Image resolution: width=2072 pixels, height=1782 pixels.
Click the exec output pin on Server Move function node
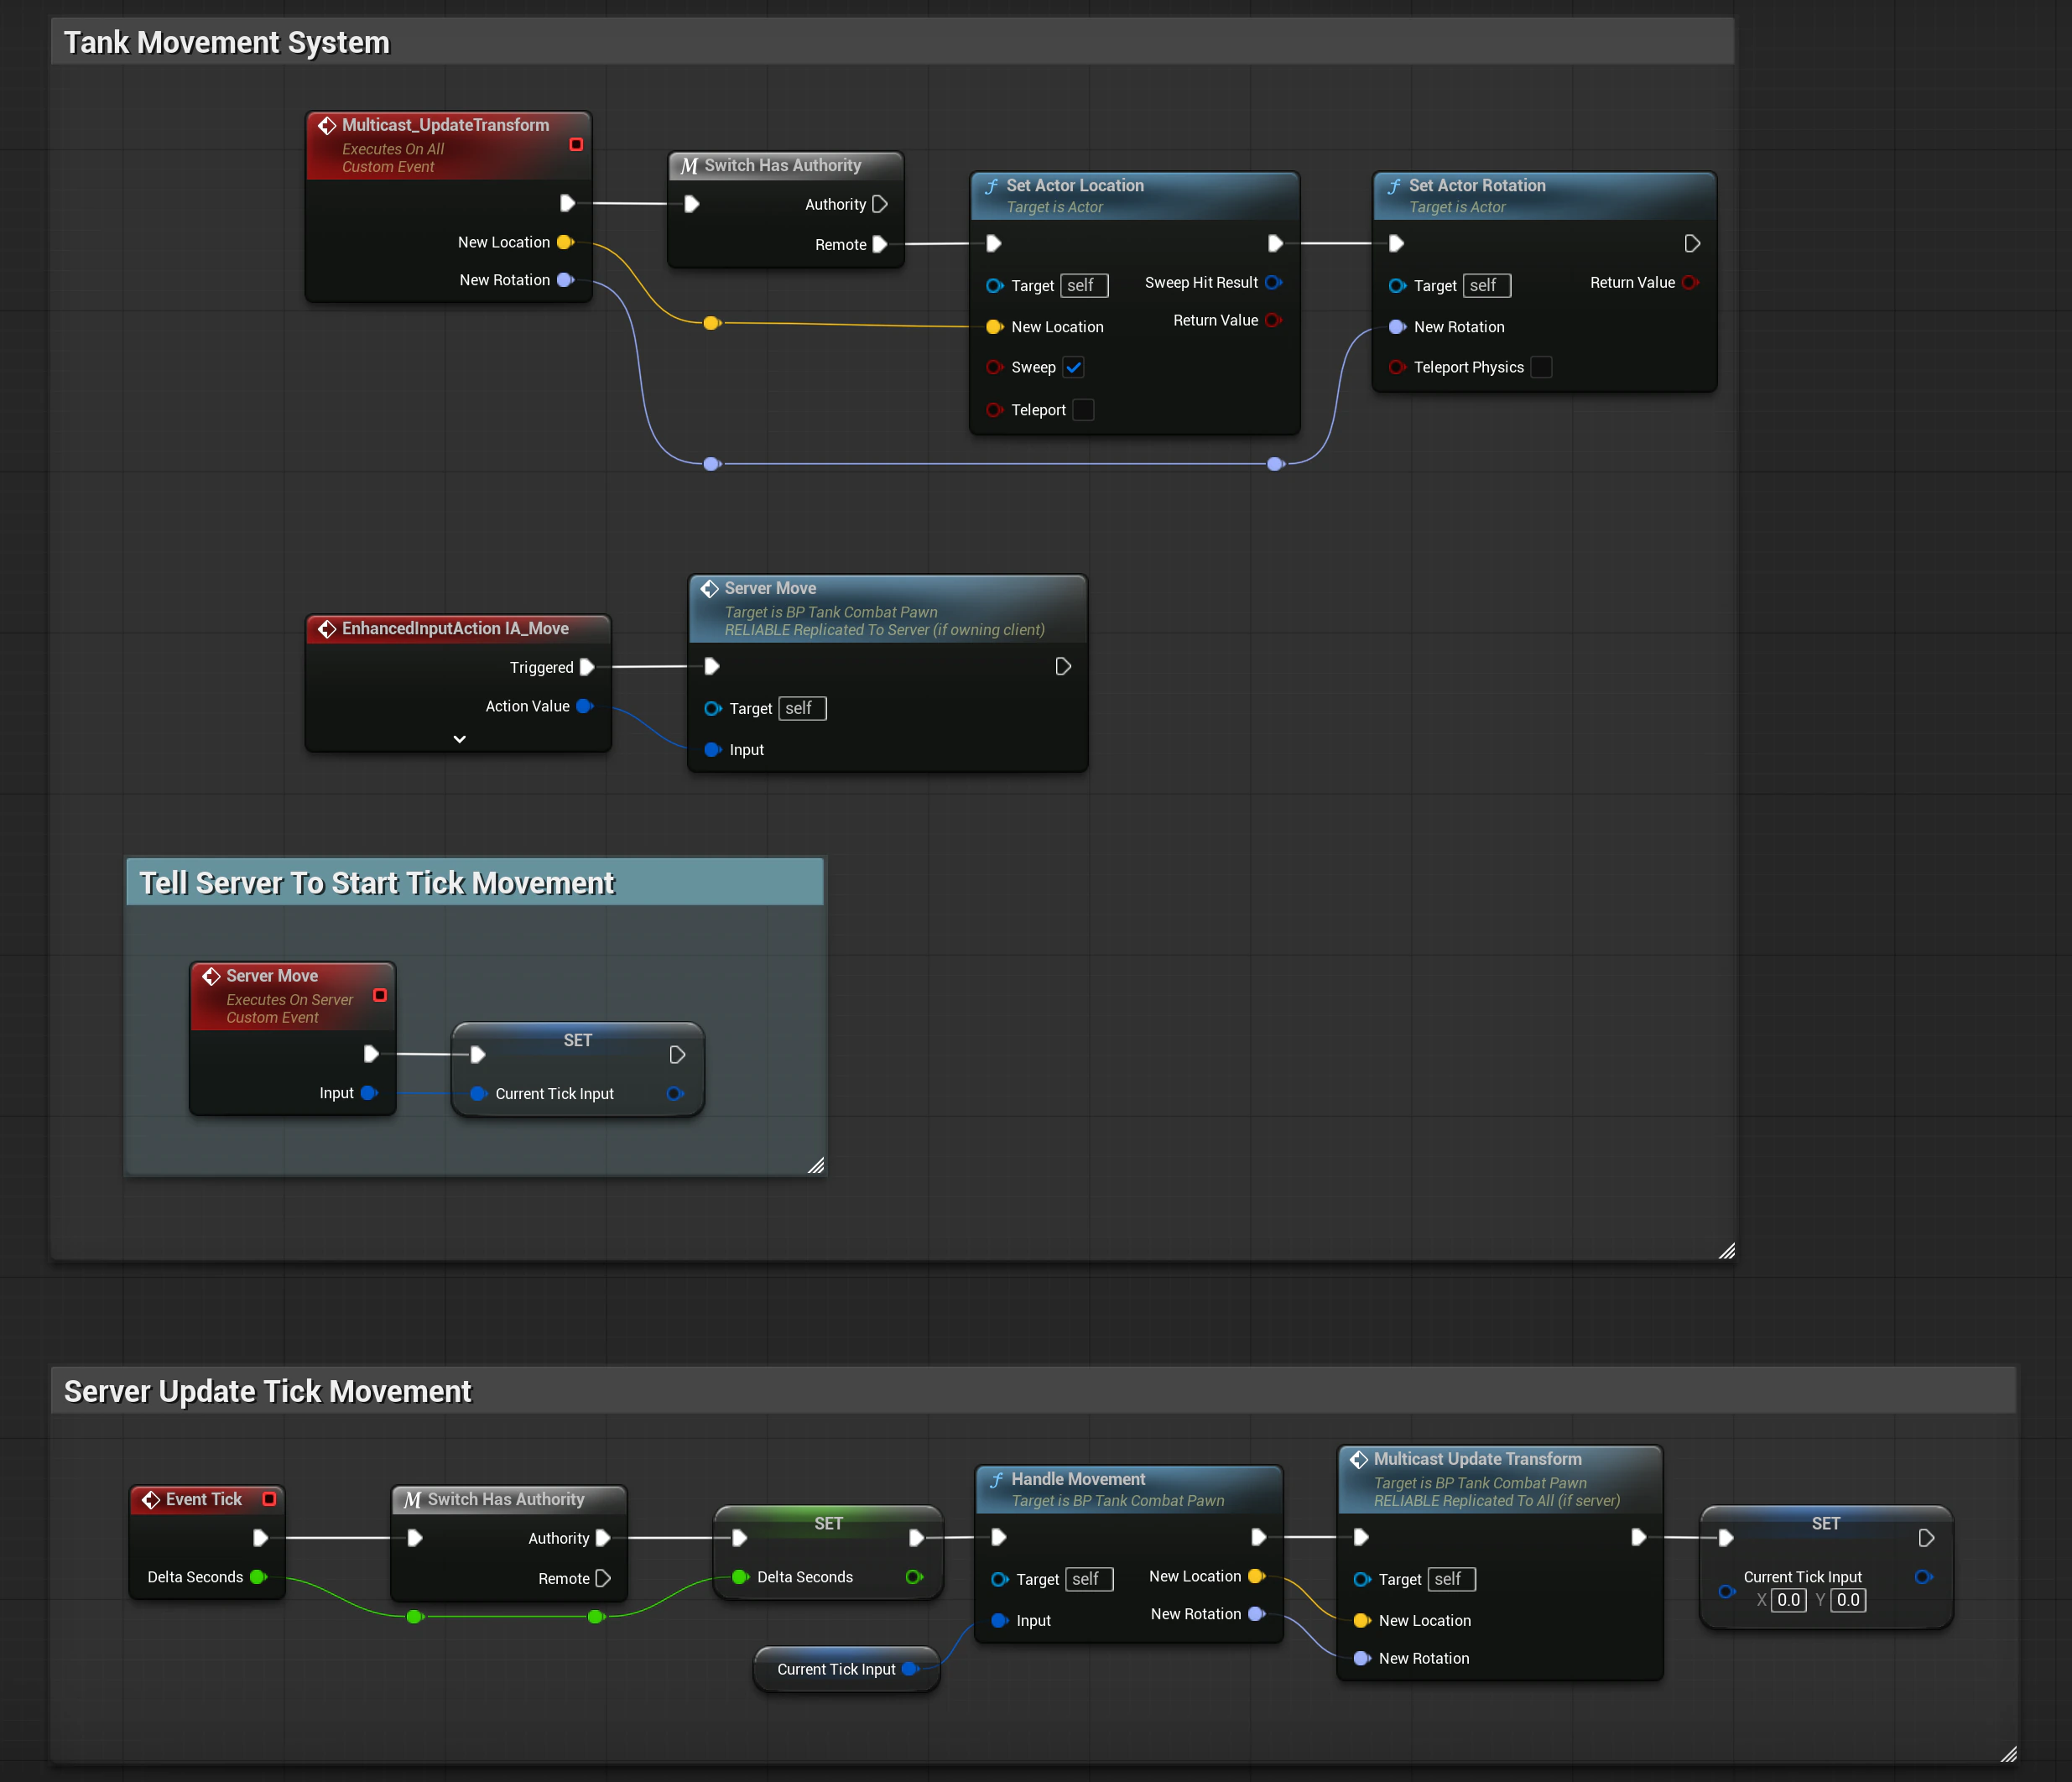[x=1063, y=666]
